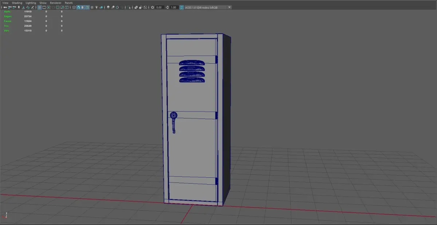
Task: Open the Panels menu
Action: pos(69,3)
